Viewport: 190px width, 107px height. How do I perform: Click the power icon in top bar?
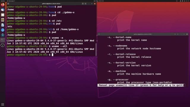[187, 1]
